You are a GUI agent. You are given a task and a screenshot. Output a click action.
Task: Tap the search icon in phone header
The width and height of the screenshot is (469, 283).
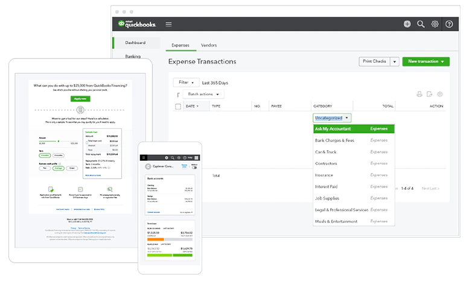tap(173, 158)
